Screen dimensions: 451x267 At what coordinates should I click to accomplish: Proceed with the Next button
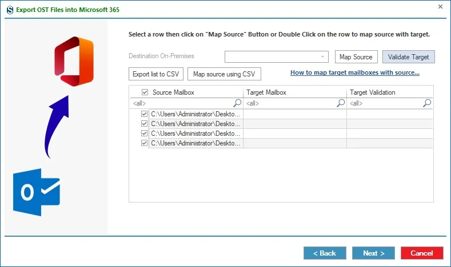point(373,253)
